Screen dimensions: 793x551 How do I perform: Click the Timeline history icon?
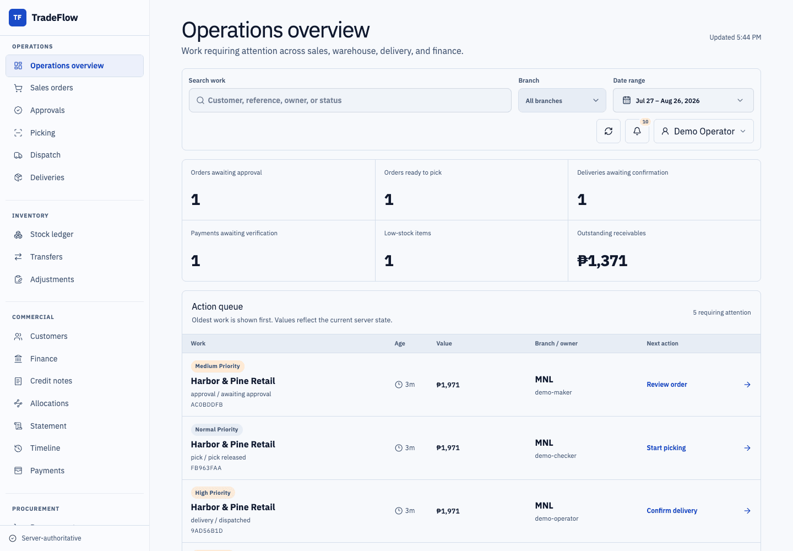(x=18, y=449)
